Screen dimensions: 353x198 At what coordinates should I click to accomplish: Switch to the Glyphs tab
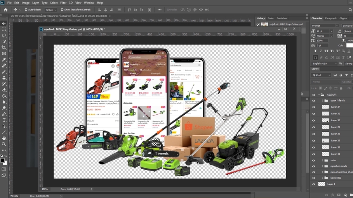pos(343,18)
